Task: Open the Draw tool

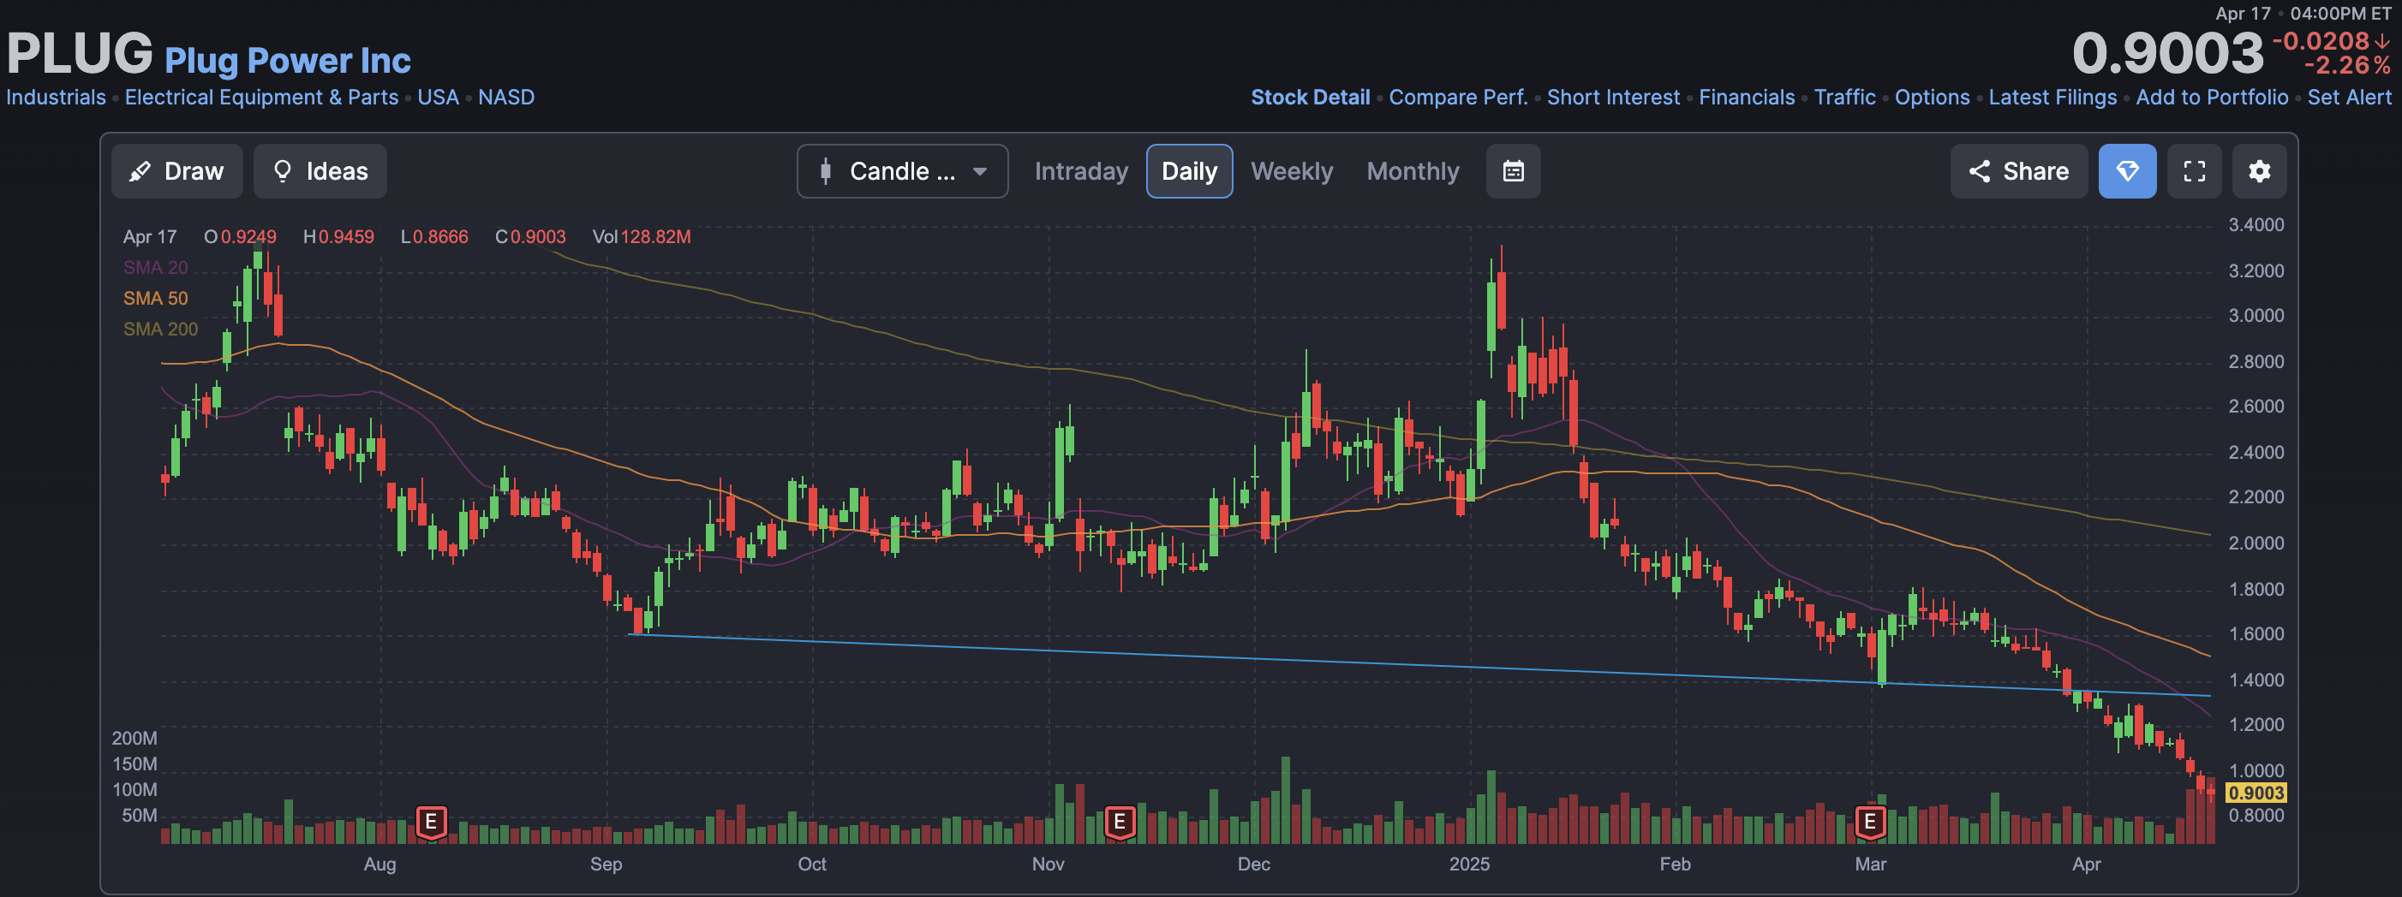Action: 177,171
